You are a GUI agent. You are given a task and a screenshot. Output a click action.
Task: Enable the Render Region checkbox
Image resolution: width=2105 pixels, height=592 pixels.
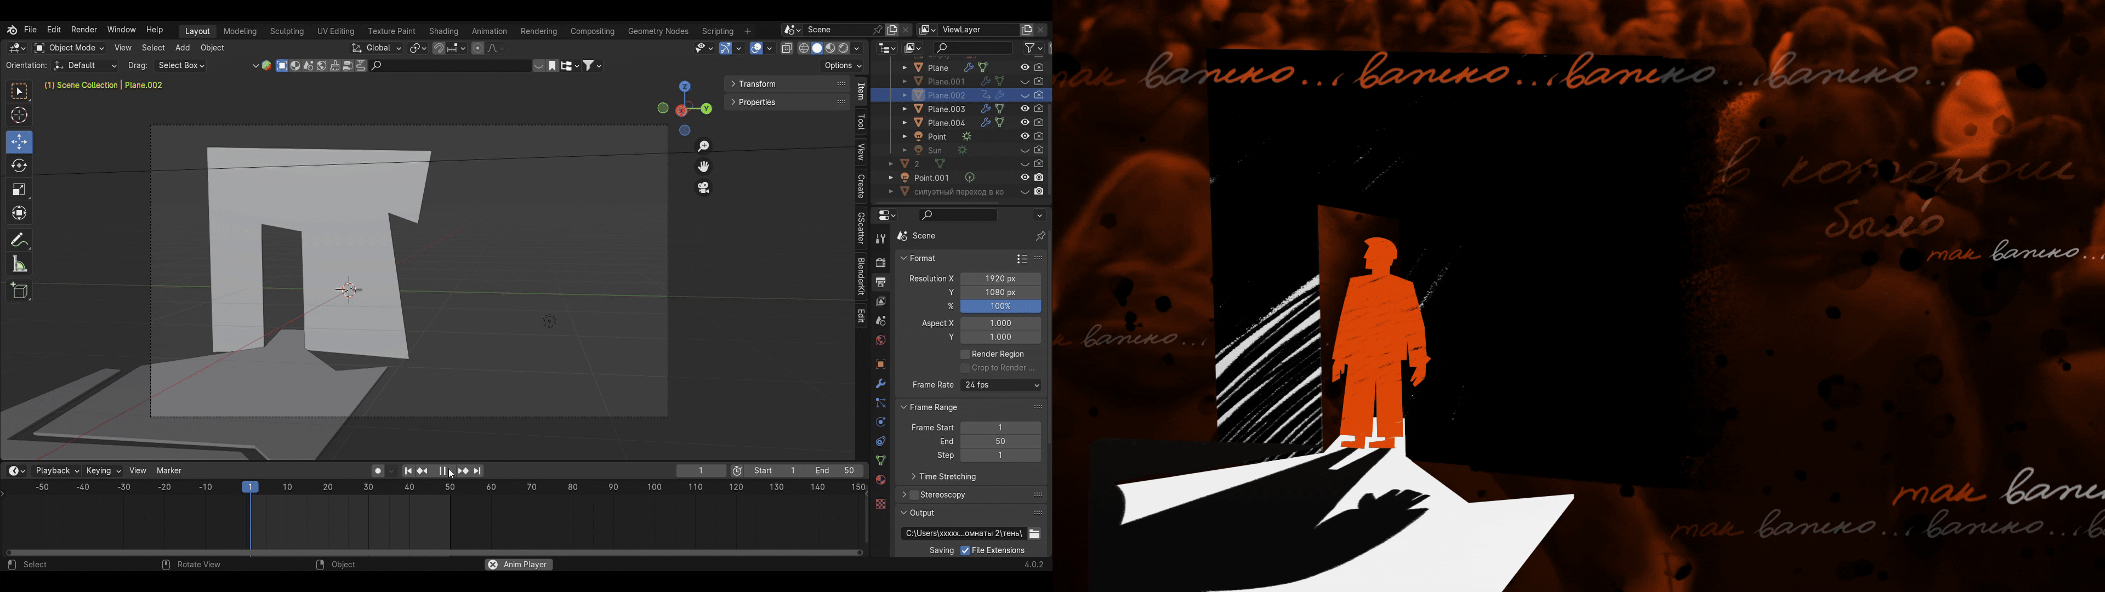[x=965, y=355]
